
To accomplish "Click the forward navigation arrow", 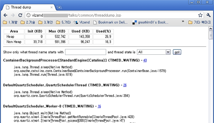I will click(x=13, y=15).
